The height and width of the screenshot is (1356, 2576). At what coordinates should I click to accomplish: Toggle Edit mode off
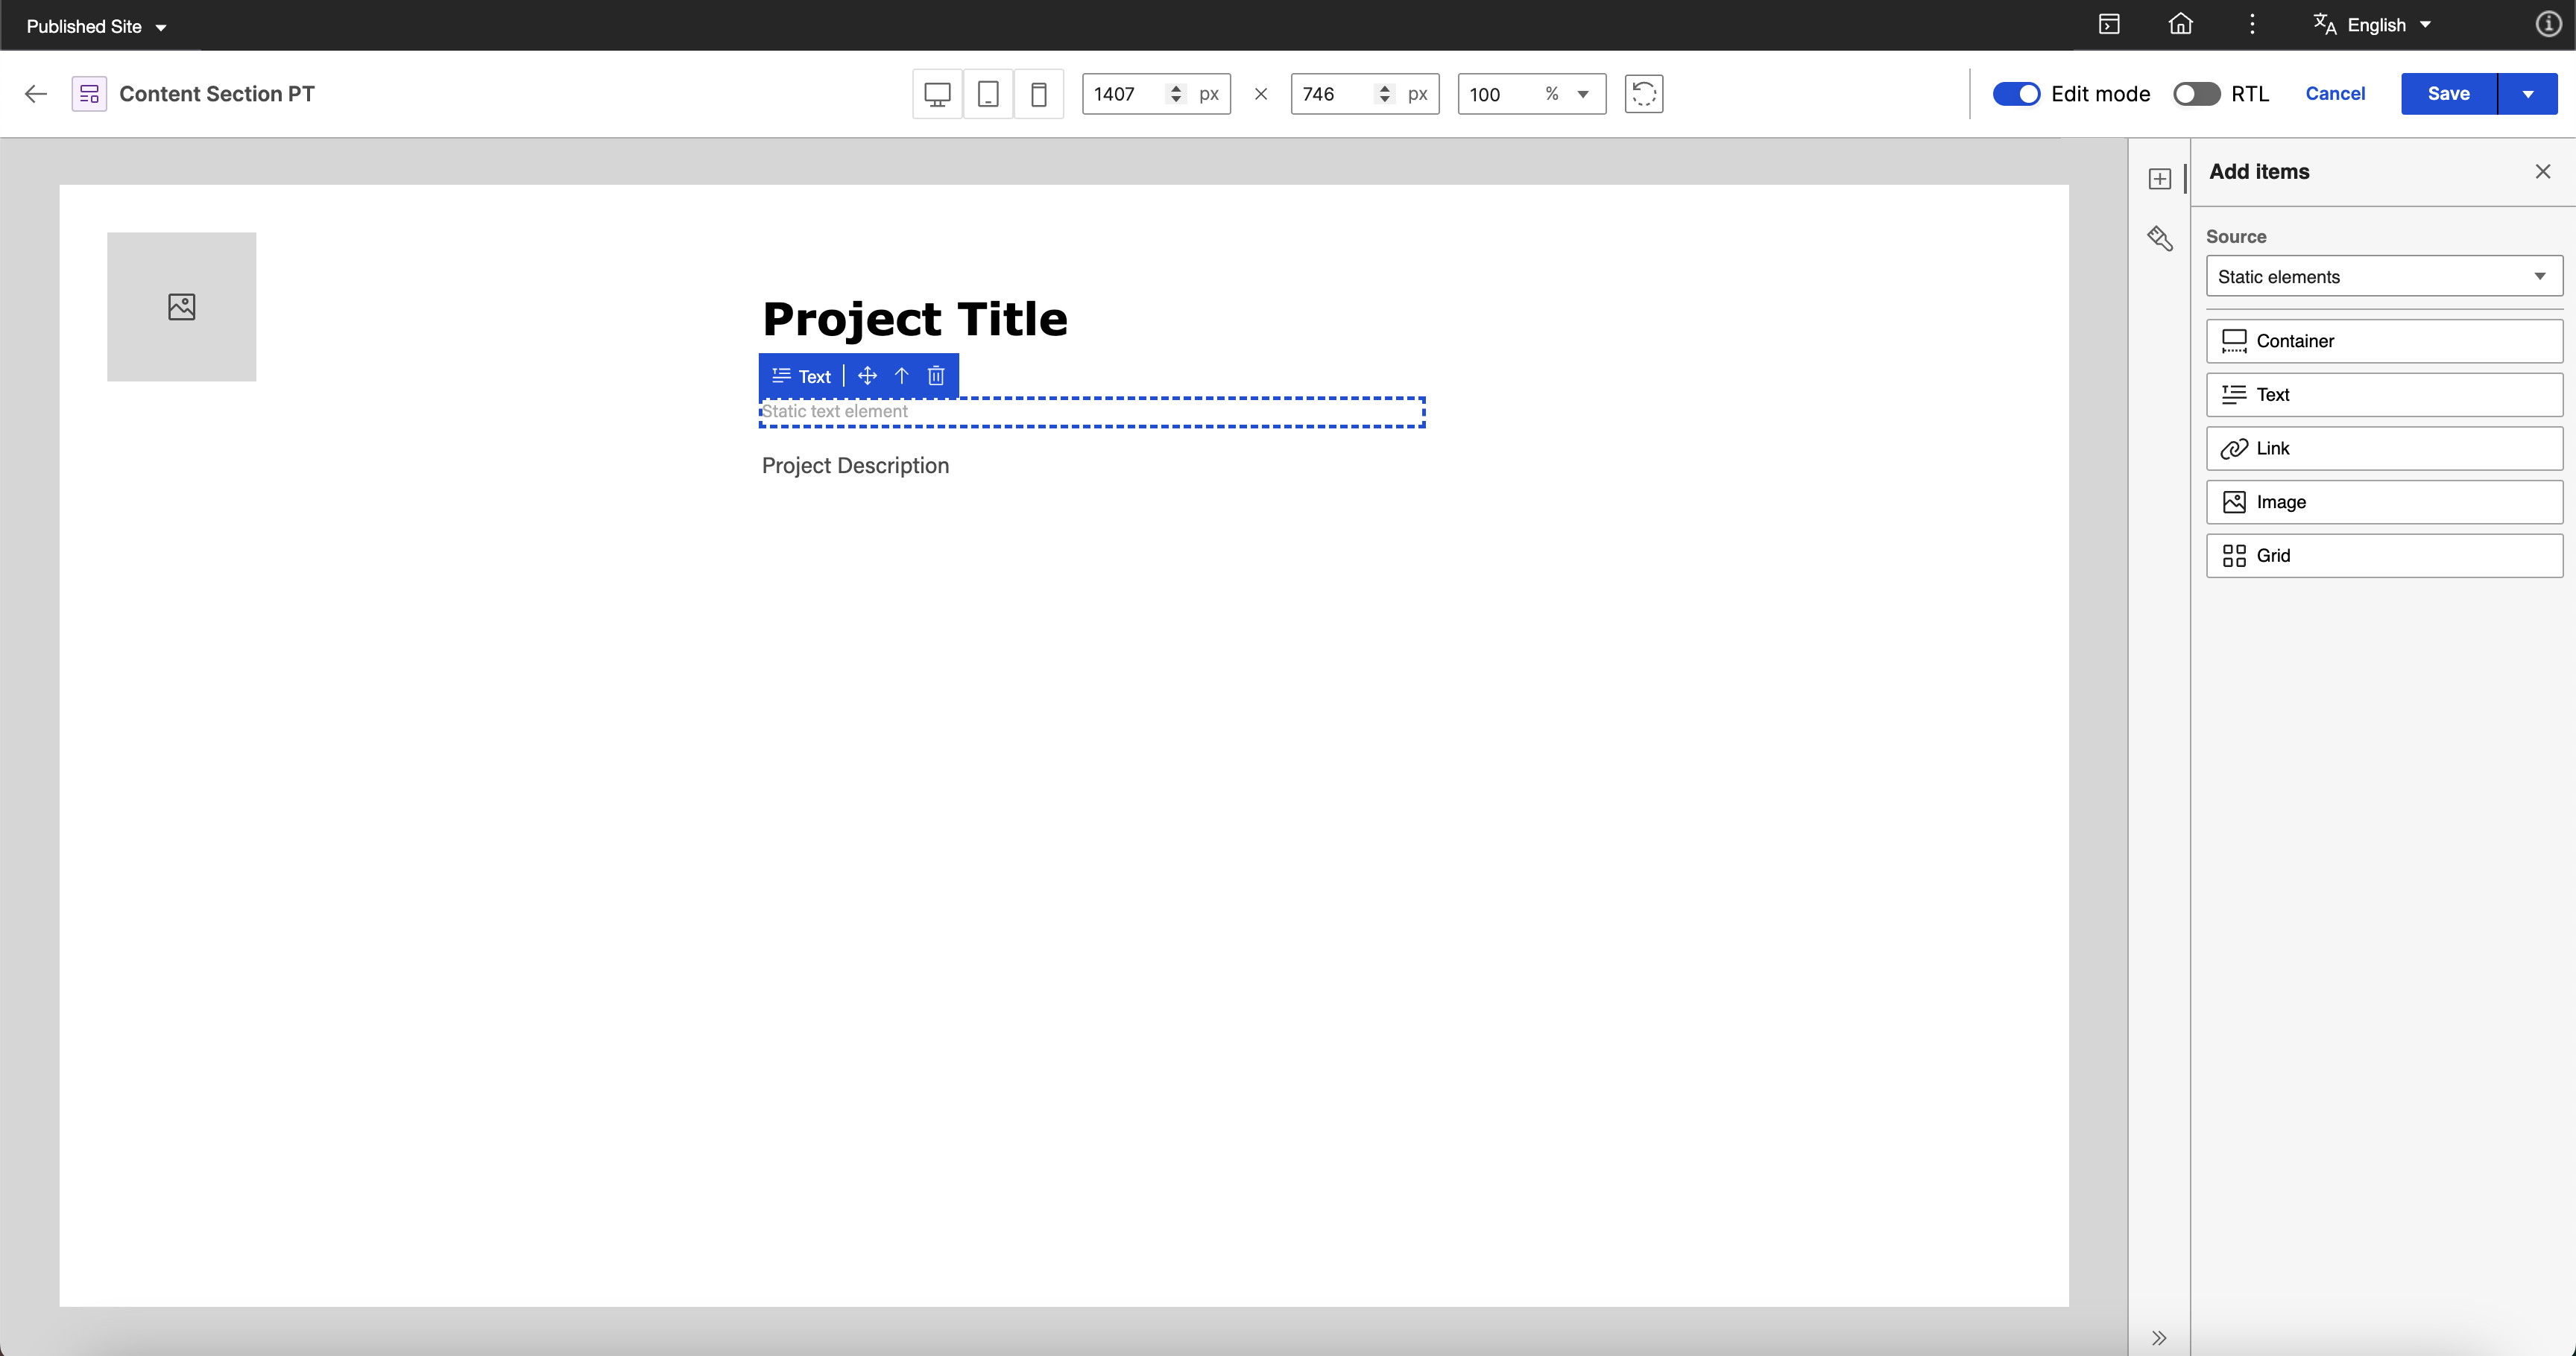(x=2016, y=94)
